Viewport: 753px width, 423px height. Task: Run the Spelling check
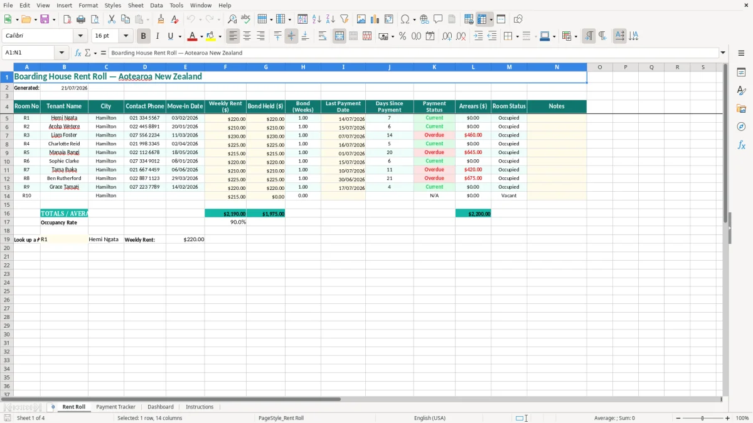tap(246, 19)
